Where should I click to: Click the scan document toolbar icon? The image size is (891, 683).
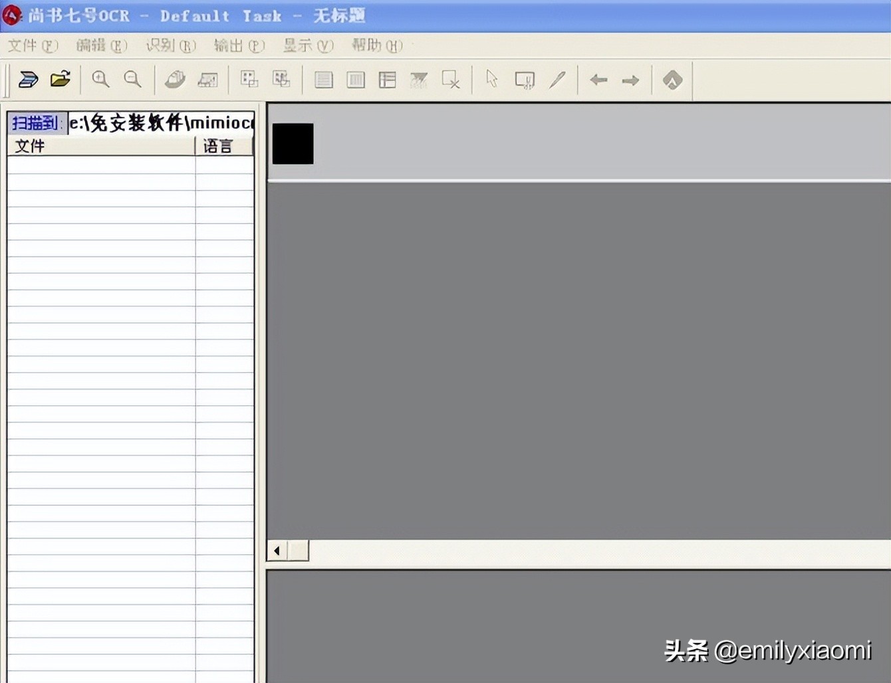(28, 80)
